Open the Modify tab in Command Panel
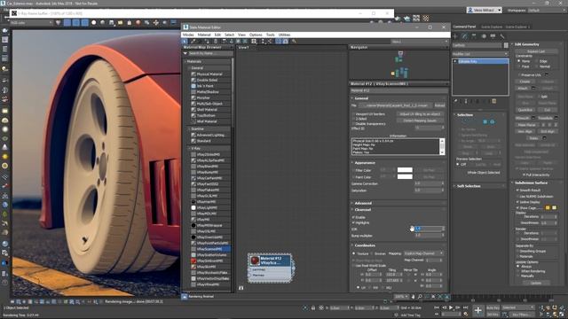Viewport: 568px width, 319px height. point(465,36)
